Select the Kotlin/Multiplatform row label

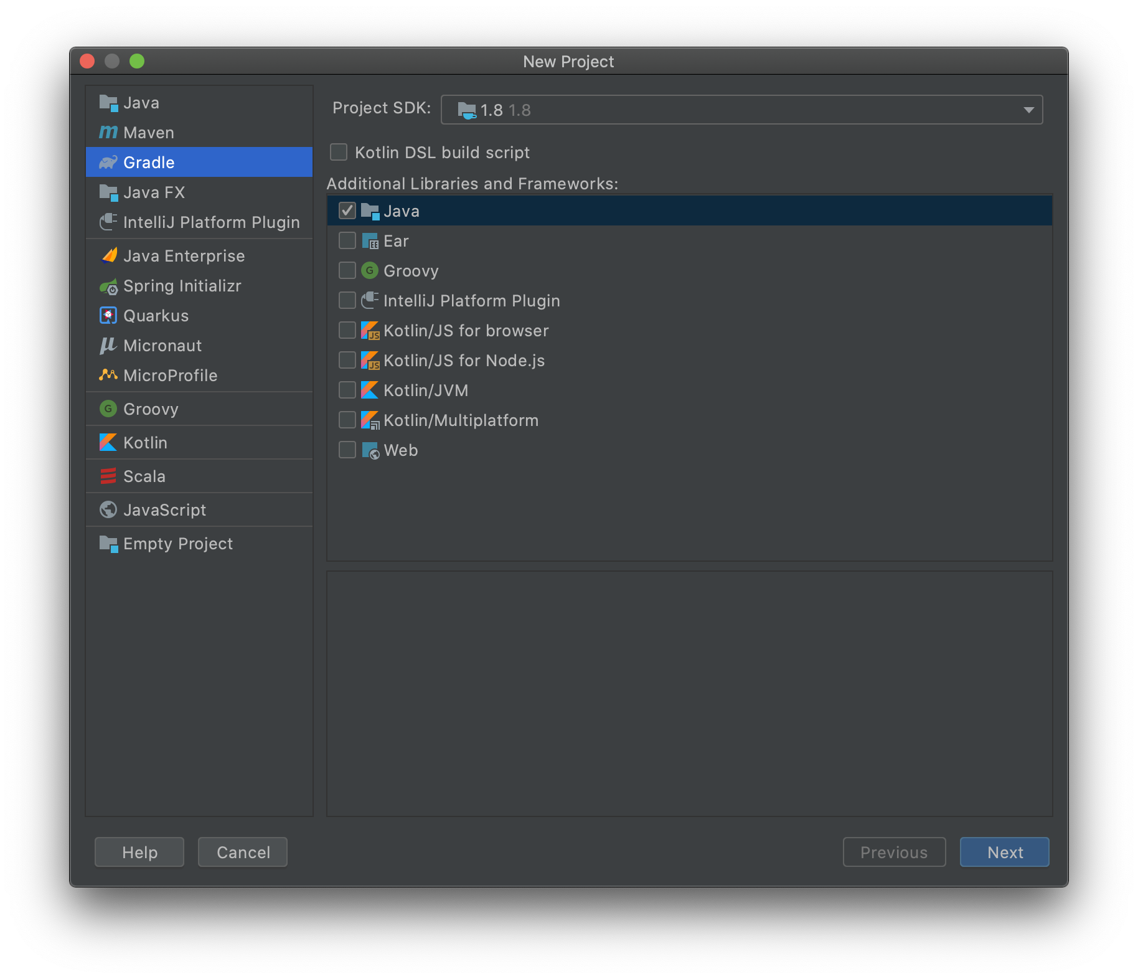[x=461, y=420]
